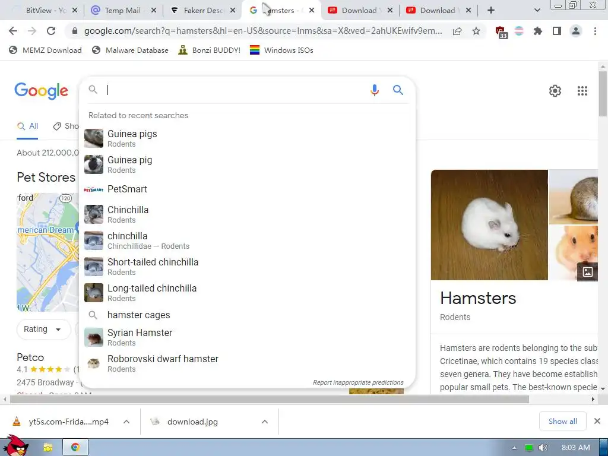
Task: Click the taskbar clock showing 8:03 AM
Action: point(575,448)
